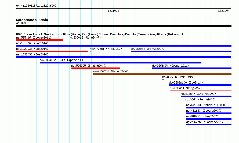This screenshot has width=239, height=143.
Task: Click the thin brown nsv10564 variant line
Action: (208, 102)
